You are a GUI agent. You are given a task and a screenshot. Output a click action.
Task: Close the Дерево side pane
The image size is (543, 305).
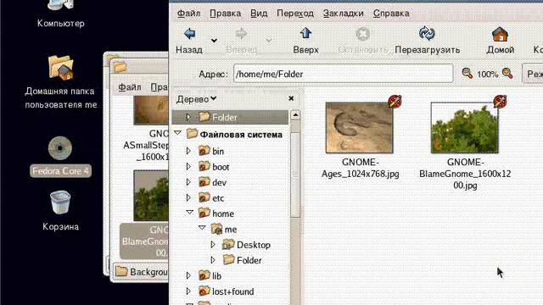291,98
